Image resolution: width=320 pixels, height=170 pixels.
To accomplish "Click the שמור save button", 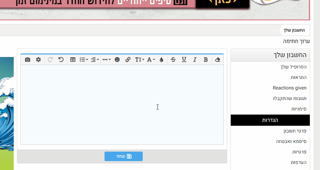I will 124,156.
